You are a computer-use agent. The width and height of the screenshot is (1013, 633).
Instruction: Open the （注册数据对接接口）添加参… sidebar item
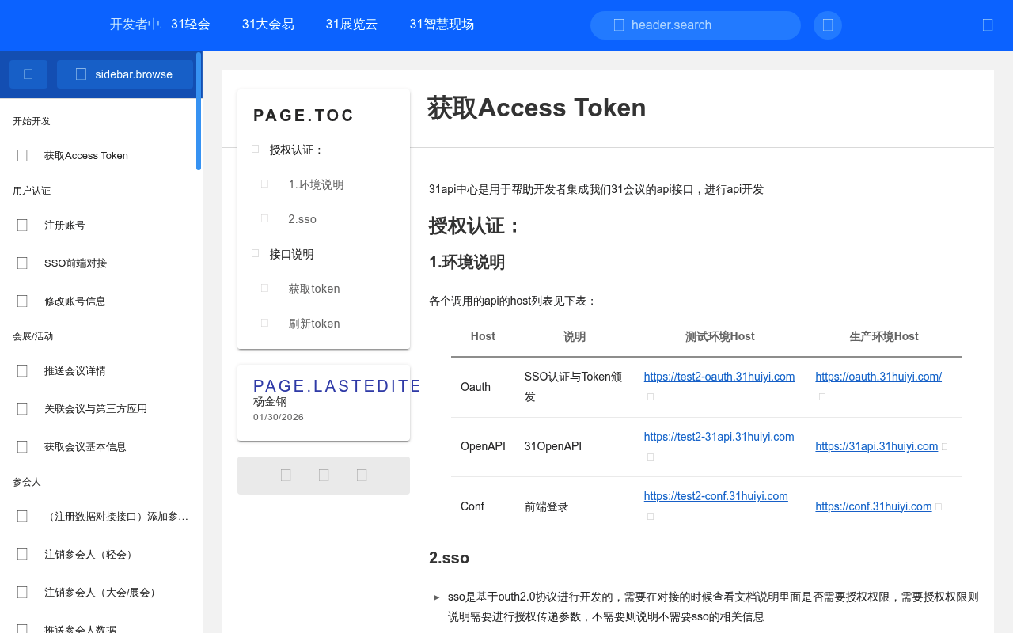pos(101,517)
